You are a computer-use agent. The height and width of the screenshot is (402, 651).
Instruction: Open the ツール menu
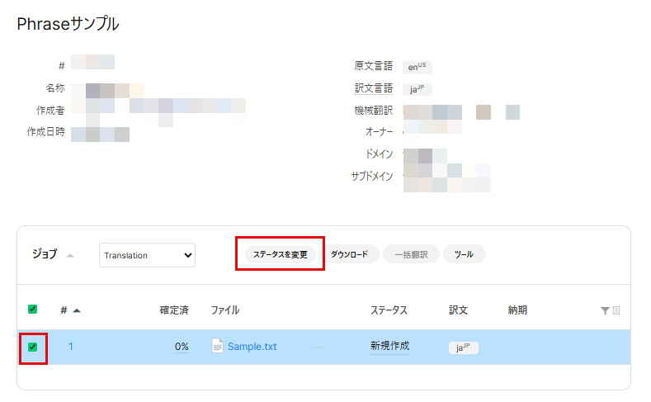[x=464, y=254]
